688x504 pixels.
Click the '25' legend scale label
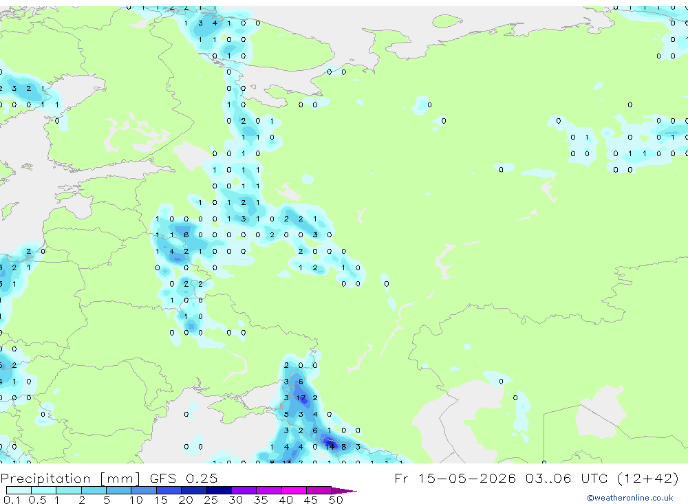[211, 500]
